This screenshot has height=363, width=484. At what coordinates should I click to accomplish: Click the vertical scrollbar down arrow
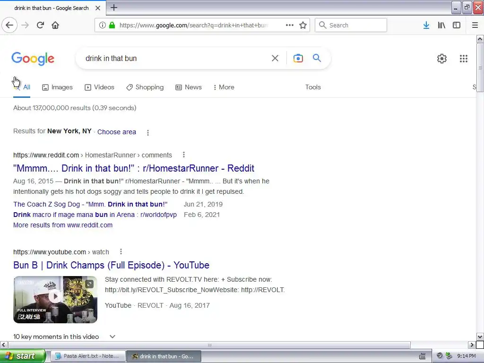tap(480, 337)
